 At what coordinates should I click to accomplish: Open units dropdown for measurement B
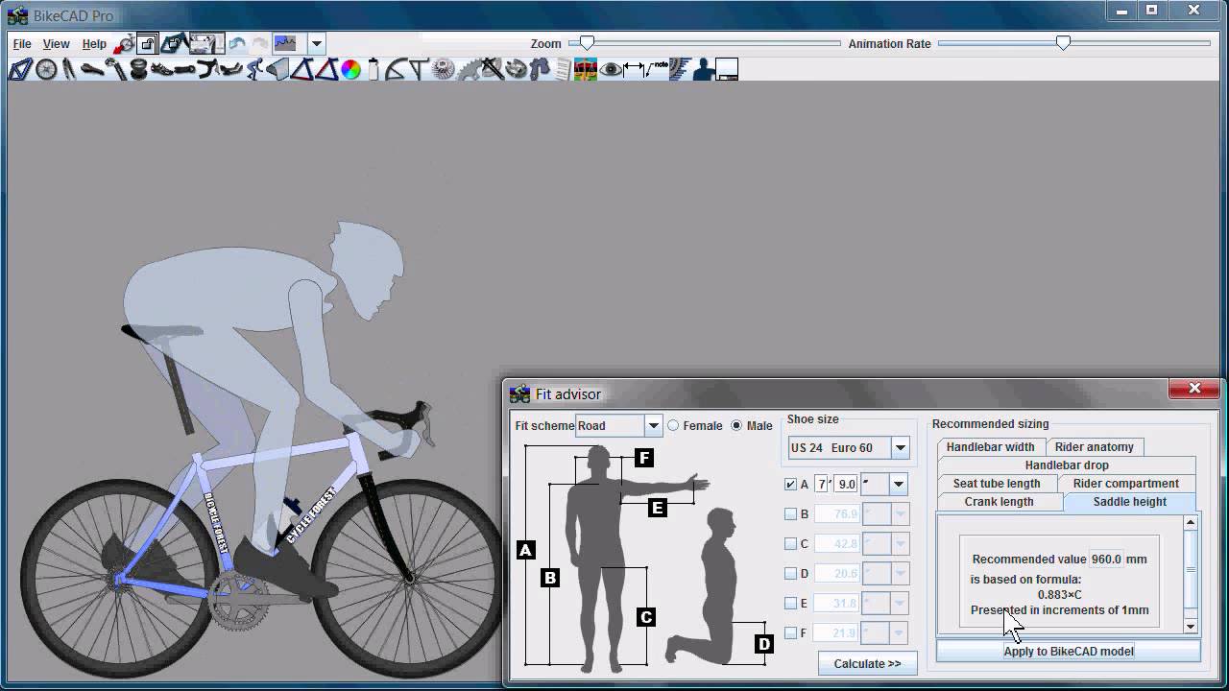click(900, 513)
